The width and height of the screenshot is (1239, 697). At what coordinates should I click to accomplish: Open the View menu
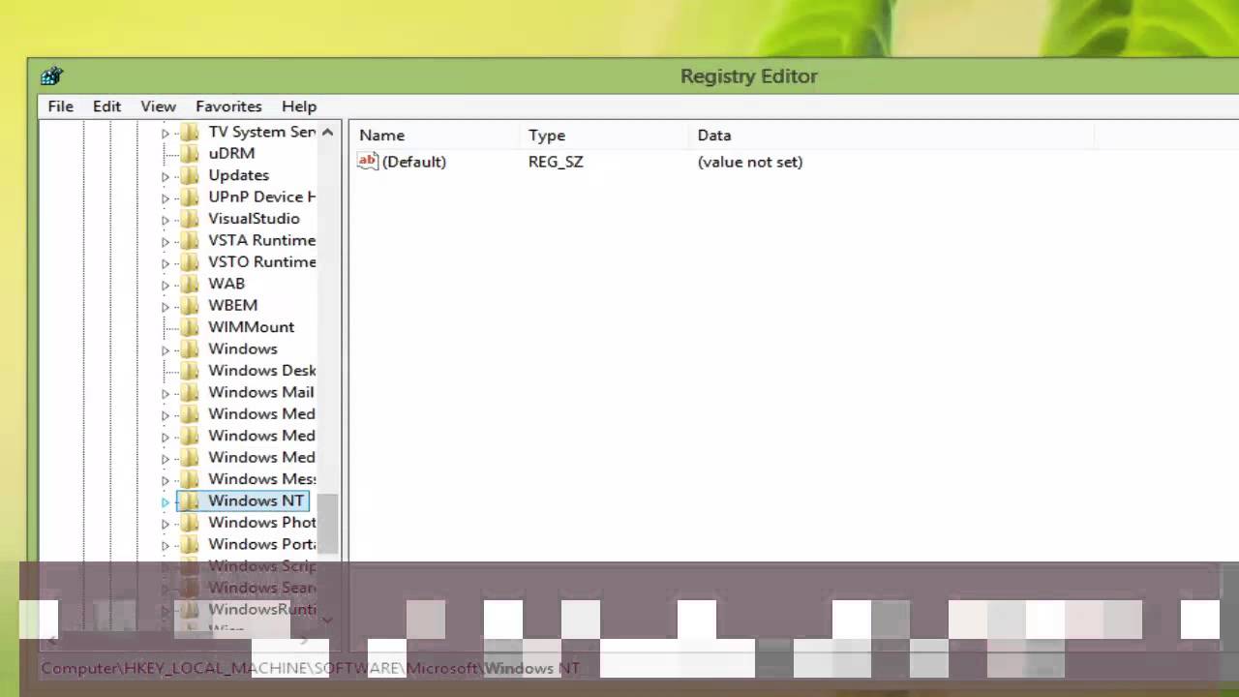[158, 106]
